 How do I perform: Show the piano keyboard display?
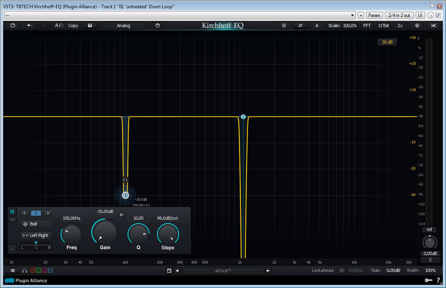point(90,26)
